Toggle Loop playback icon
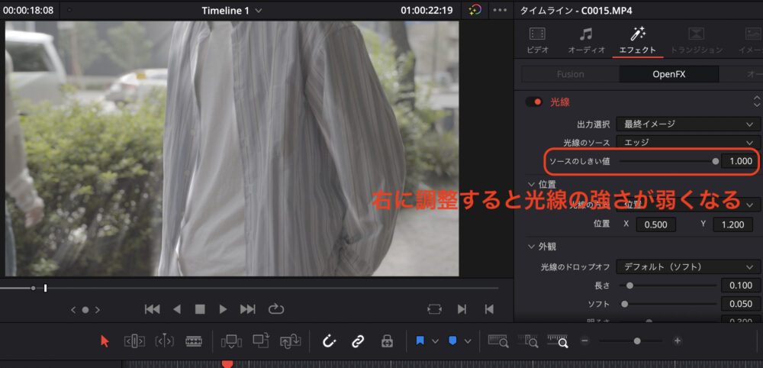Viewport: 763px width, 368px height. (x=276, y=309)
